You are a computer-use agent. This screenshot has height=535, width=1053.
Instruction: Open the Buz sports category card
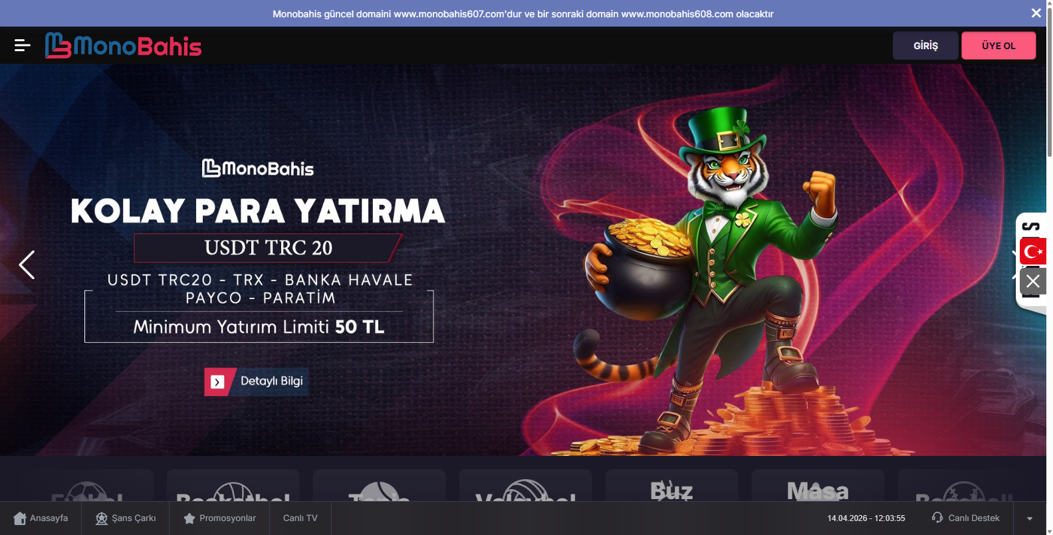pyautogui.click(x=671, y=486)
